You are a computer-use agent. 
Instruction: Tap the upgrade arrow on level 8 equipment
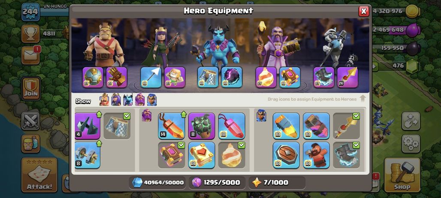tap(99, 143)
